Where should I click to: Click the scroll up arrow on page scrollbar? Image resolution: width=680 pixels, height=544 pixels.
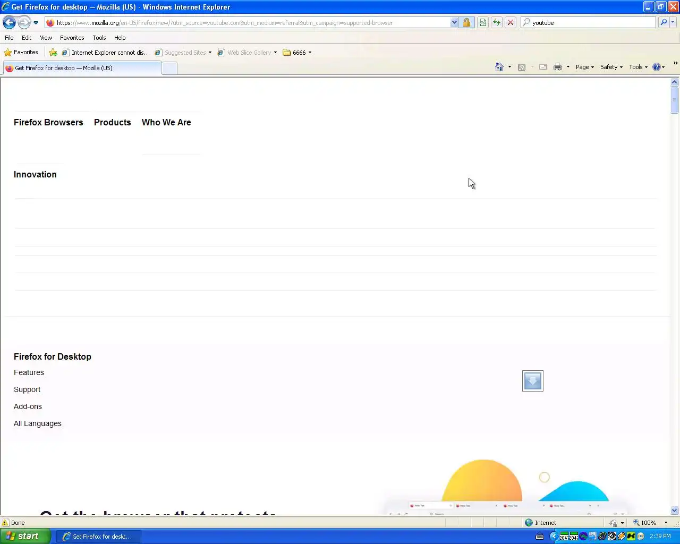pos(675,82)
